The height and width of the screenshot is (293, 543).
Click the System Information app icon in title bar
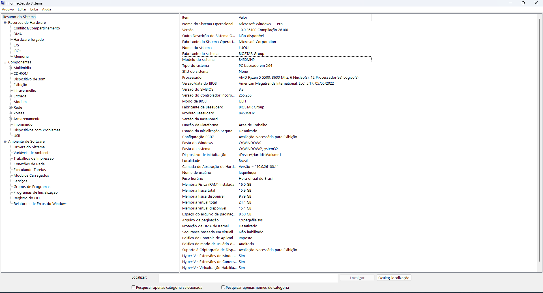(3, 3)
